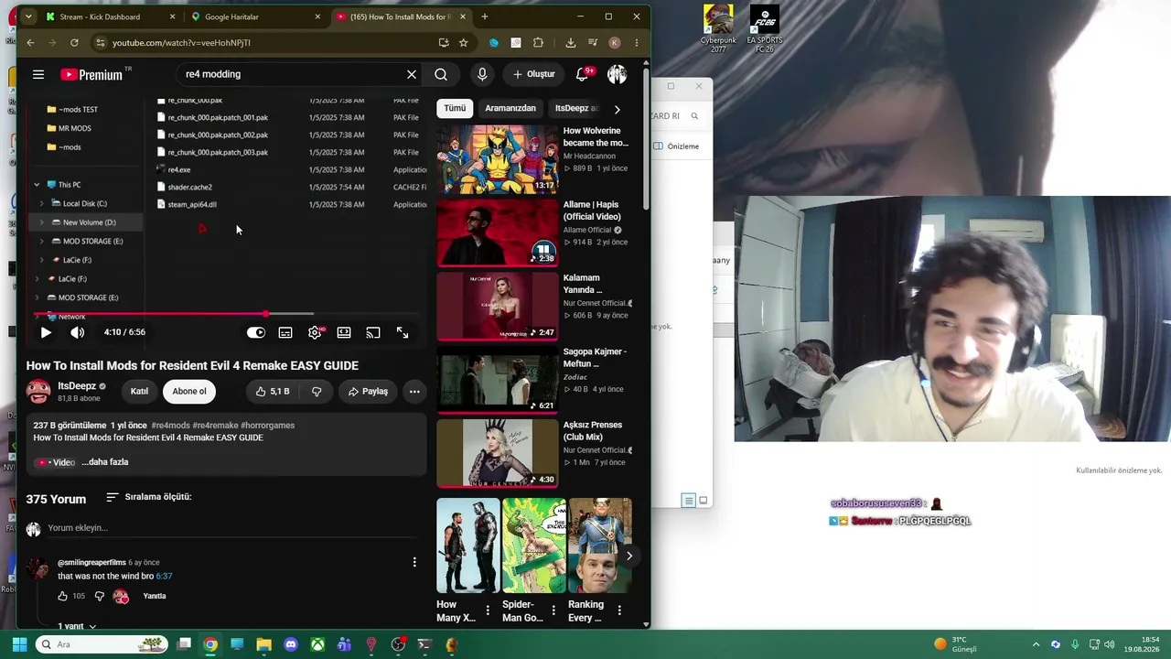Submit the YouTube search with magnifier
Image resolution: width=1171 pixels, height=659 pixels.
pyautogui.click(x=441, y=74)
